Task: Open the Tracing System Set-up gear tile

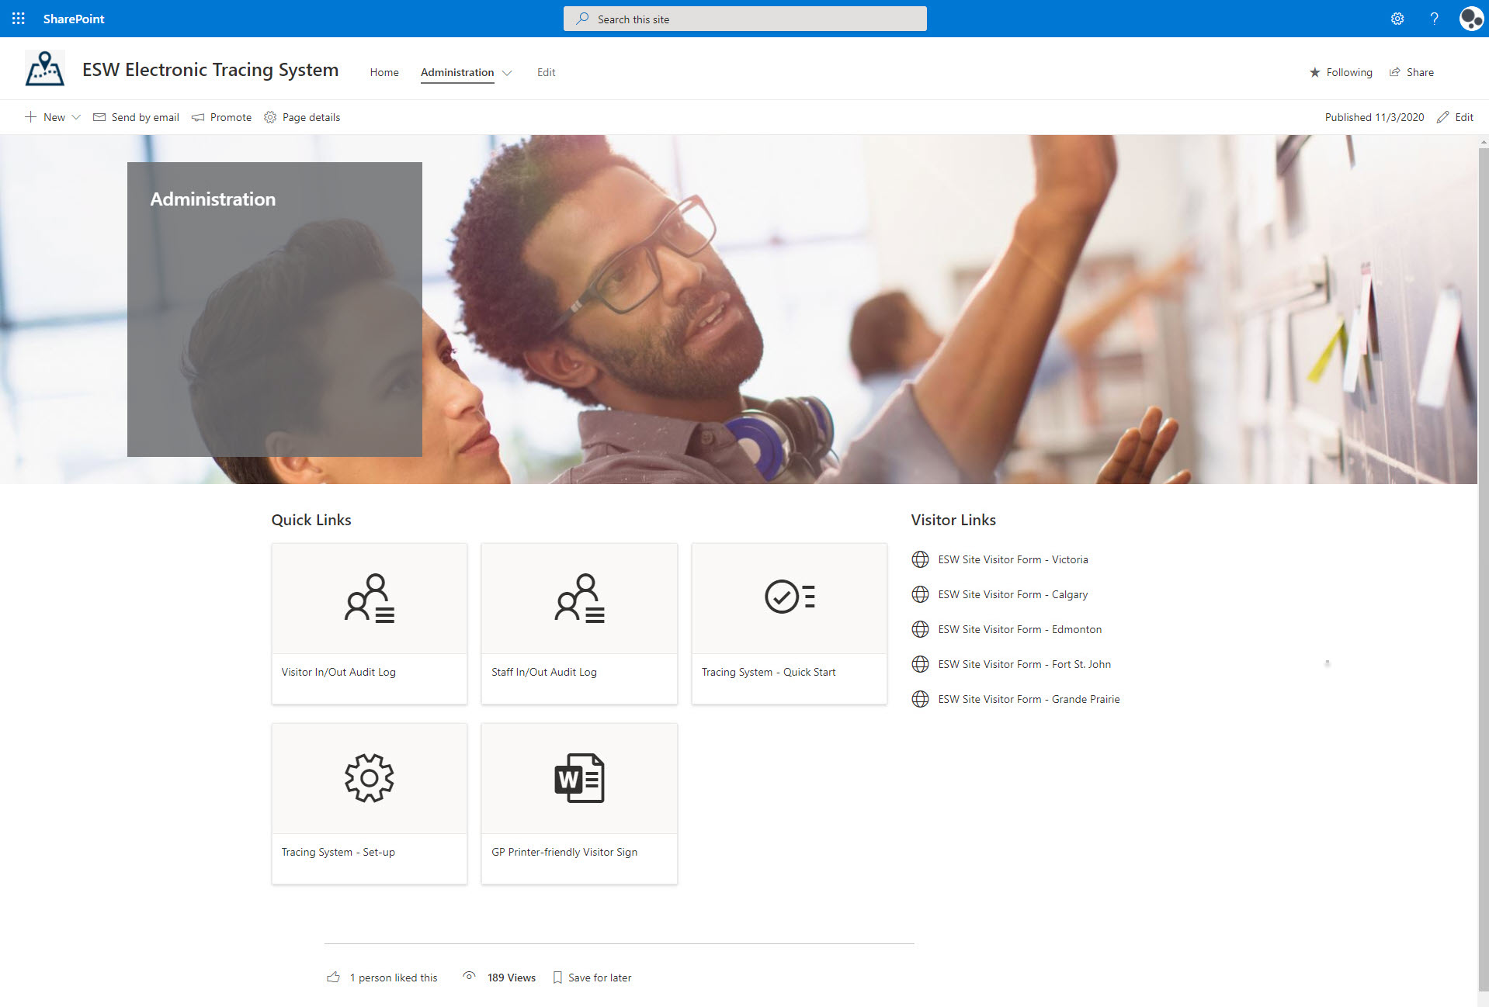Action: coord(369,803)
